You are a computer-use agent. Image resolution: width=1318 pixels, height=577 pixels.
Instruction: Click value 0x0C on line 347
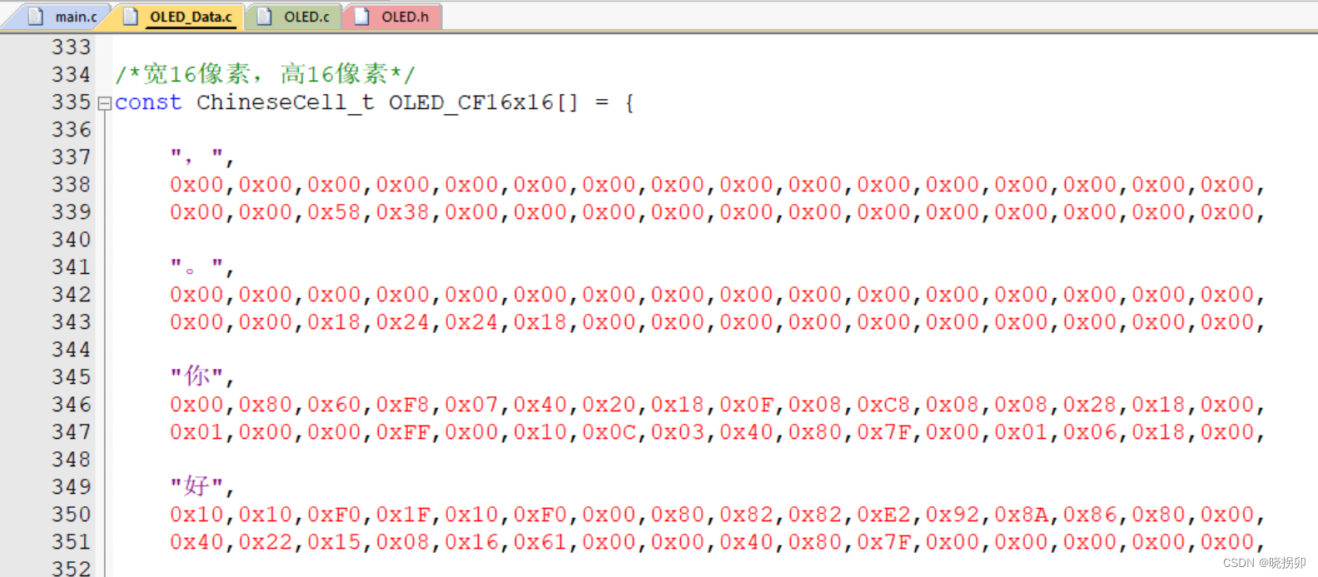(609, 431)
